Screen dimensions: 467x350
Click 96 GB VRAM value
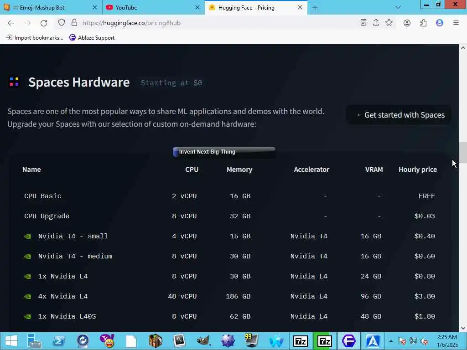[x=371, y=296]
